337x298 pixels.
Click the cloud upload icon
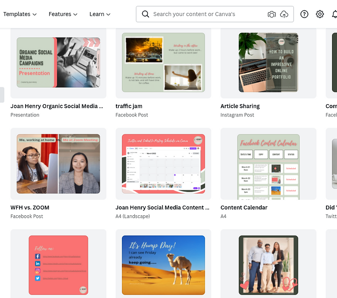pyautogui.click(x=284, y=15)
